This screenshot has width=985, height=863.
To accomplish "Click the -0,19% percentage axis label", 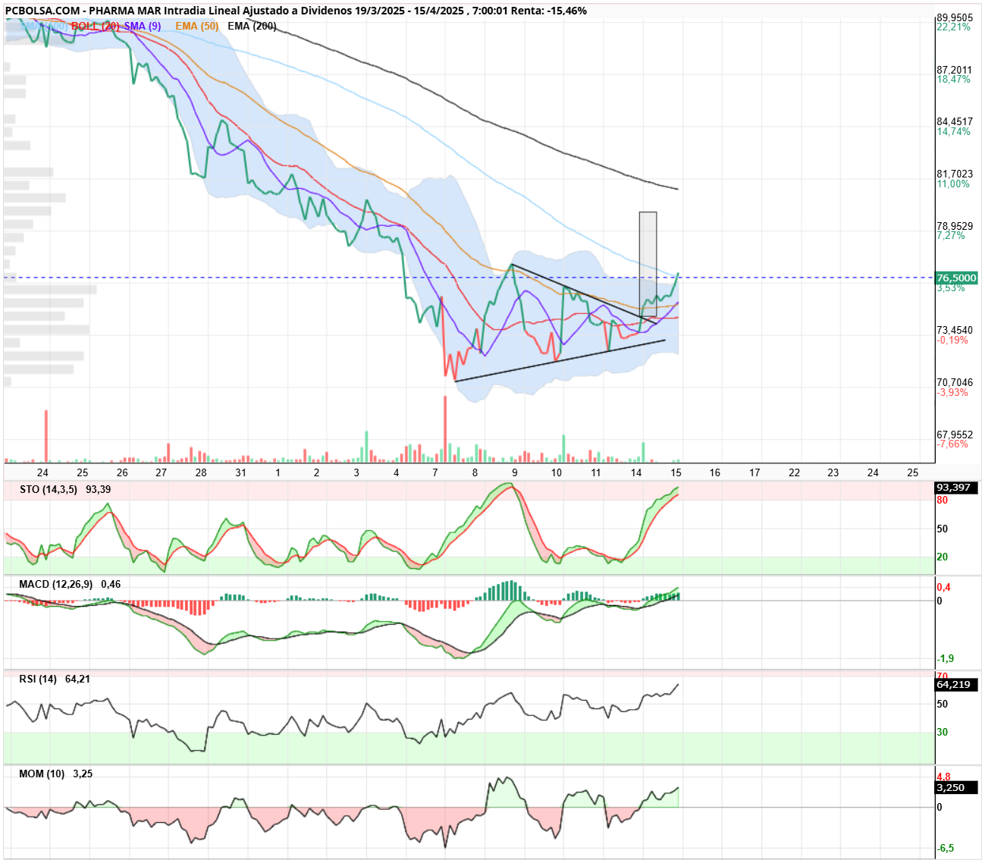I will tap(952, 340).
